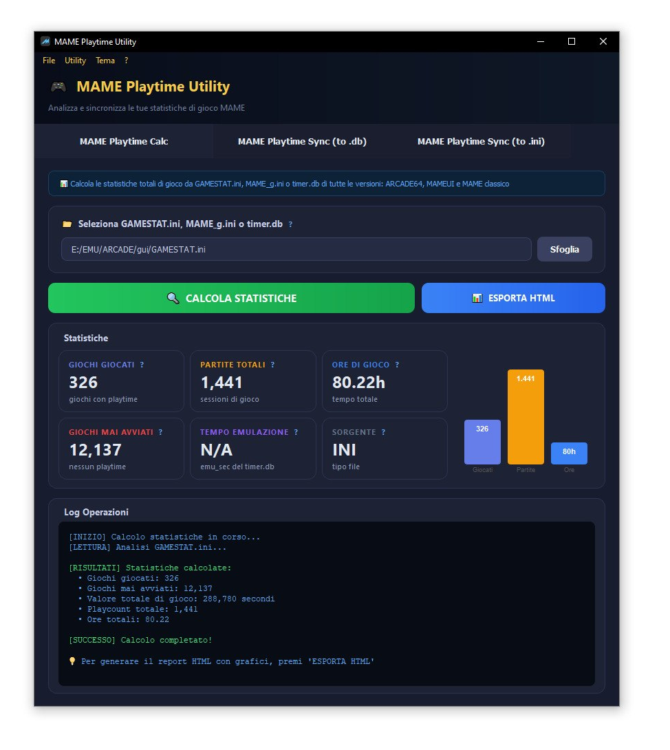Click the gamepad icon in header
The image size is (670, 750).
coord(58,87)
